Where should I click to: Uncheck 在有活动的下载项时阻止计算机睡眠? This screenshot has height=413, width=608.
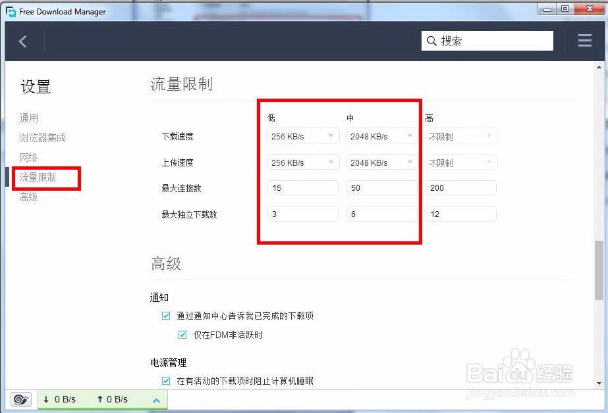(x=165, y=381)
